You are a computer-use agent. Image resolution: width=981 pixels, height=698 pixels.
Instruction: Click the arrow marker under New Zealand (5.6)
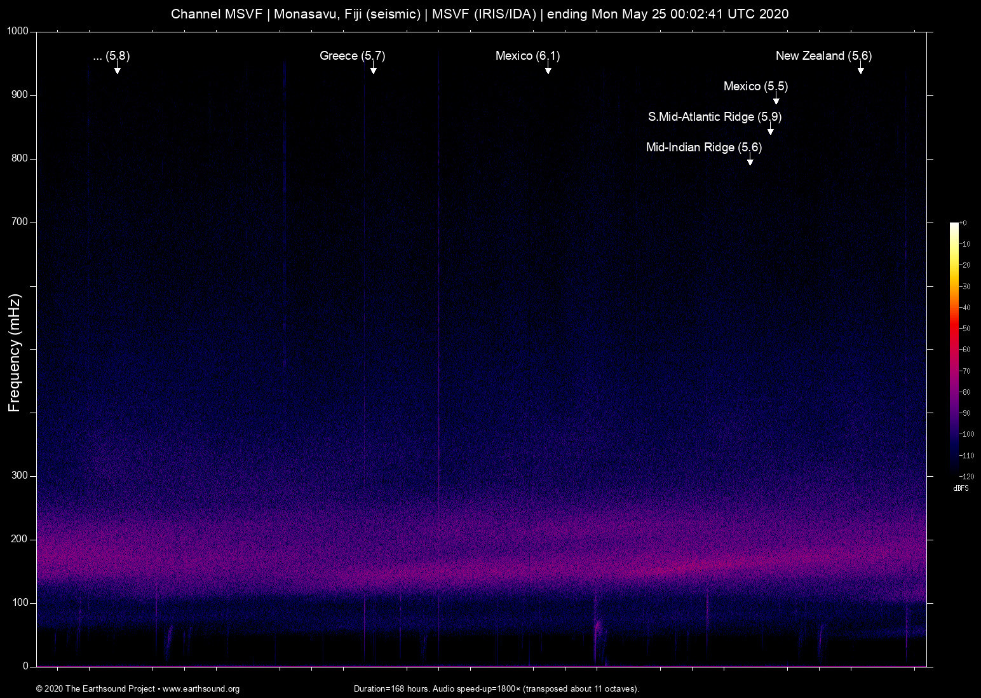(x=860, y=69)
